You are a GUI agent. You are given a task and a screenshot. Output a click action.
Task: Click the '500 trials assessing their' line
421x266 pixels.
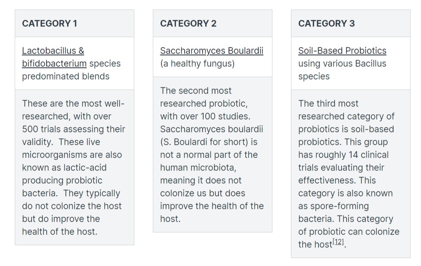[x=74, y=129]
